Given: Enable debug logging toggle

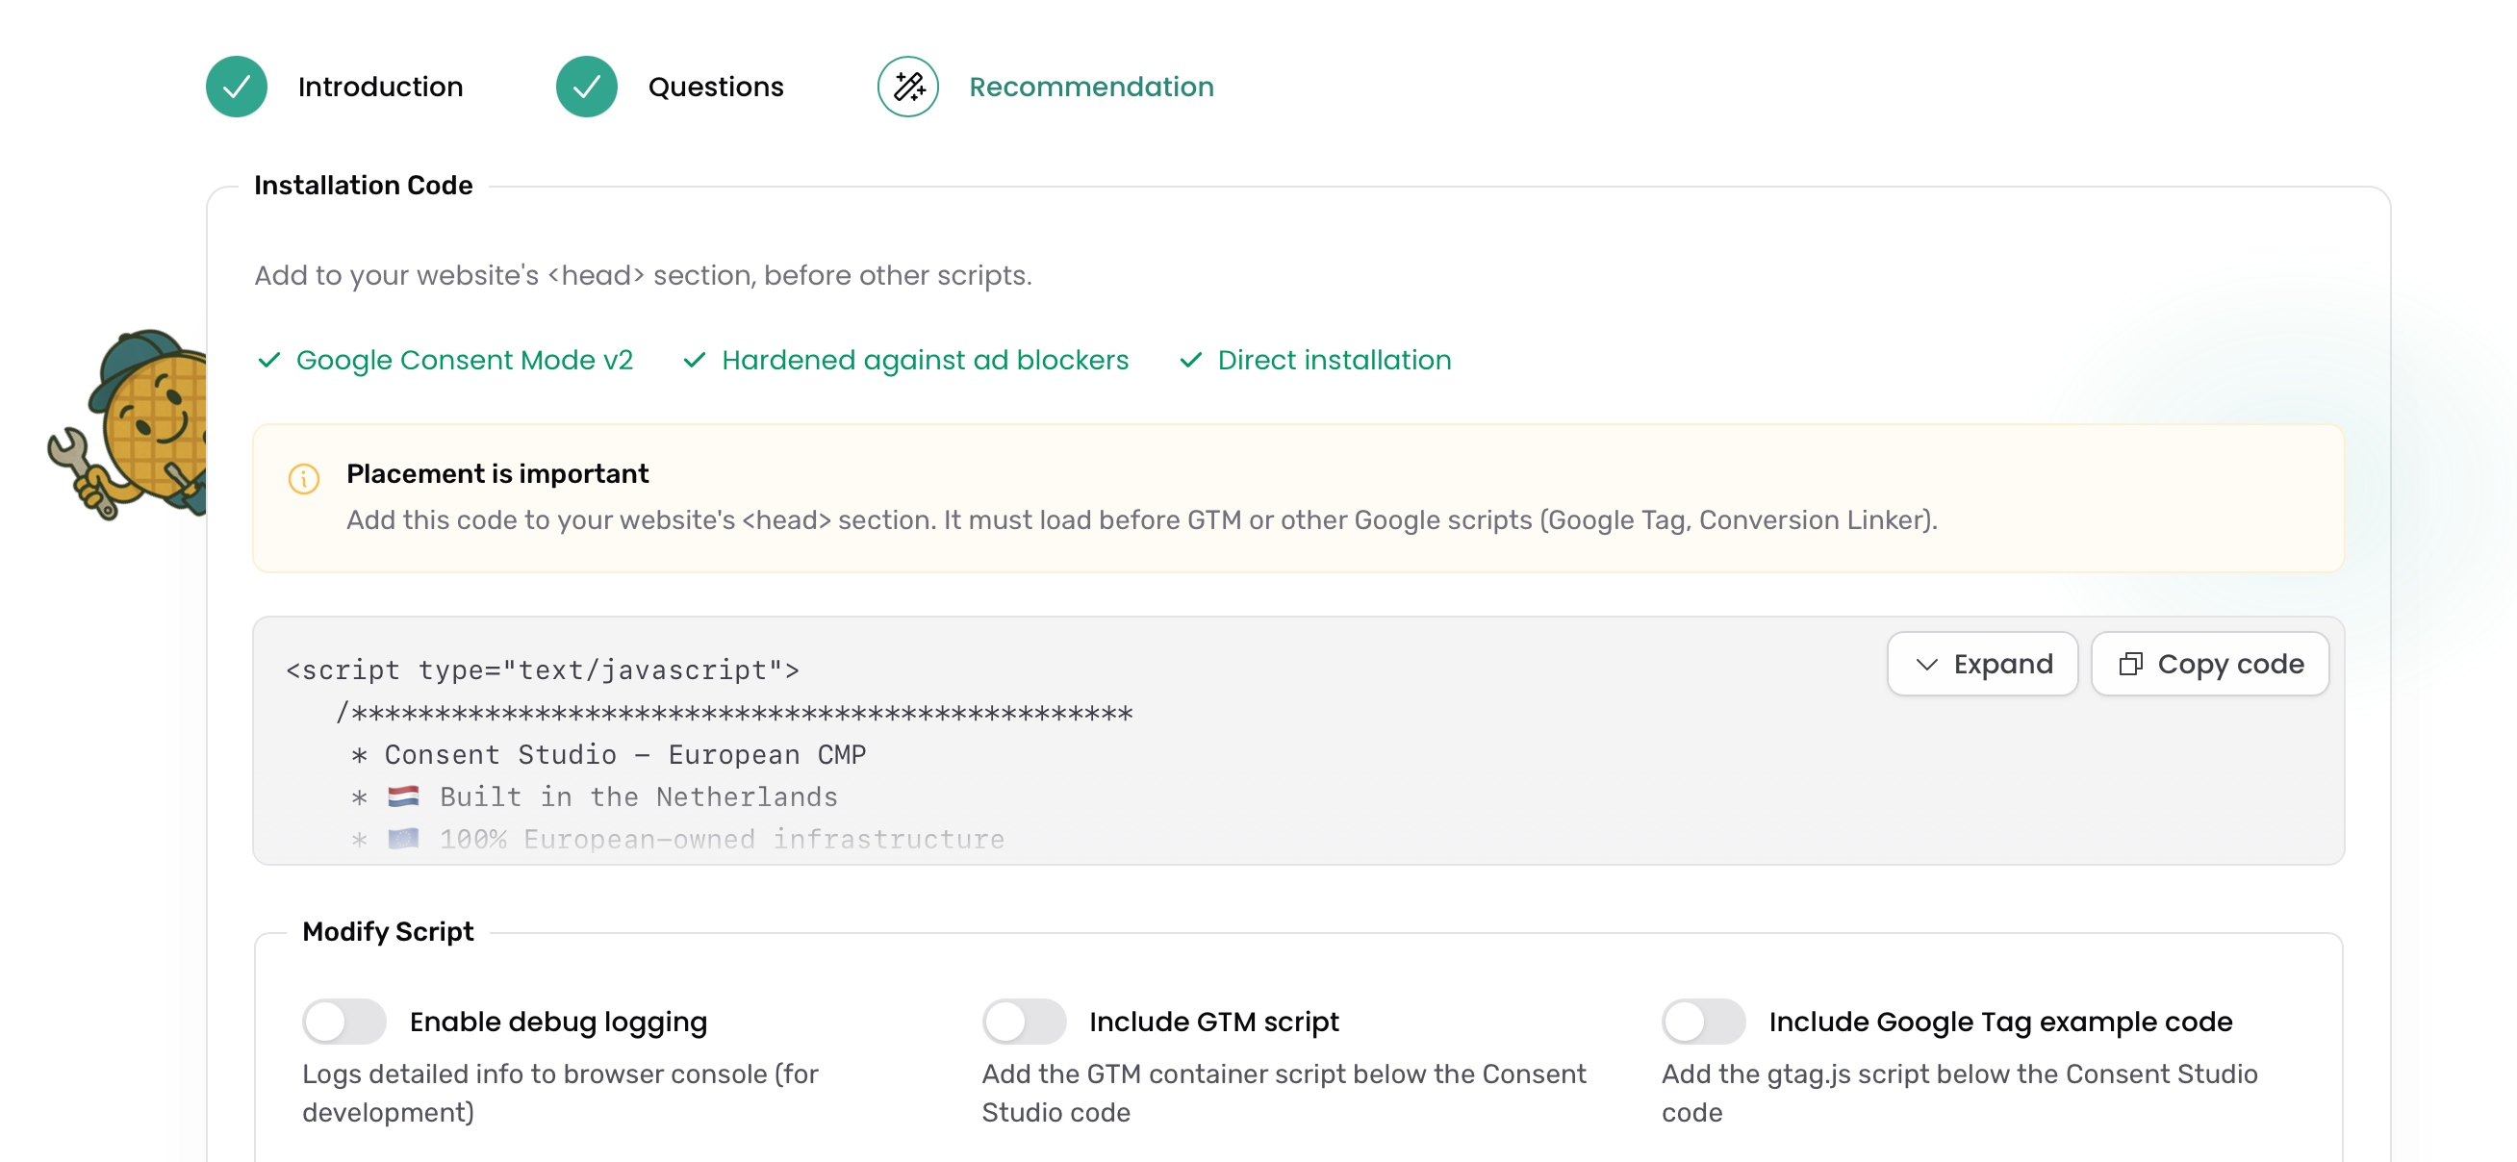Looking at the screenshot, I should click(343, 1022).
